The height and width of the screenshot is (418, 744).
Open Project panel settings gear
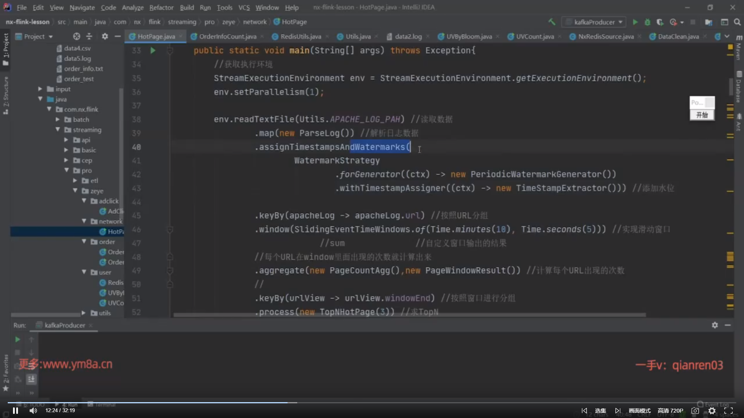coord(105,36)
